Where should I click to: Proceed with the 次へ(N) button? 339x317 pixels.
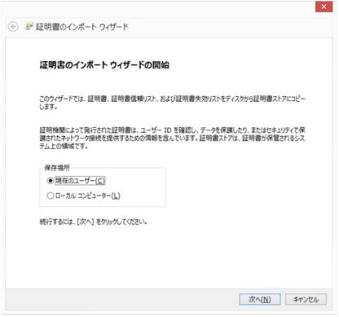[x=260, y=299]
